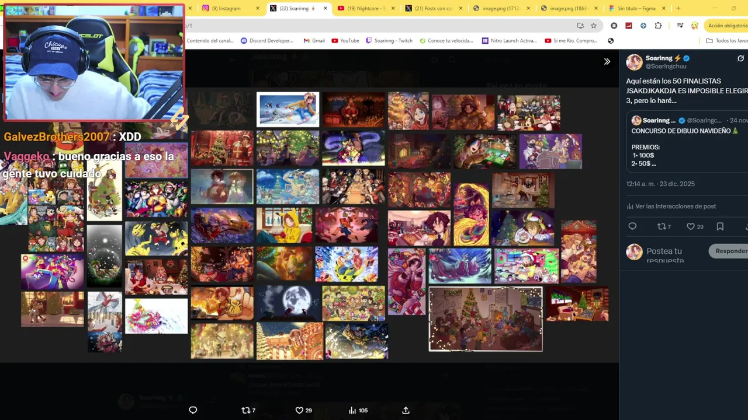Screen dimensions: 748x420
Task: Click the 'Acción obligatoria' button
Action: coord(726,26)
